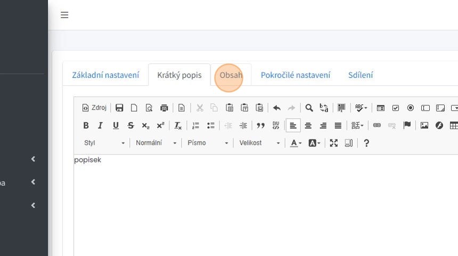Toggle bold formatting
458x256 pixels.
tap(86, 126)
